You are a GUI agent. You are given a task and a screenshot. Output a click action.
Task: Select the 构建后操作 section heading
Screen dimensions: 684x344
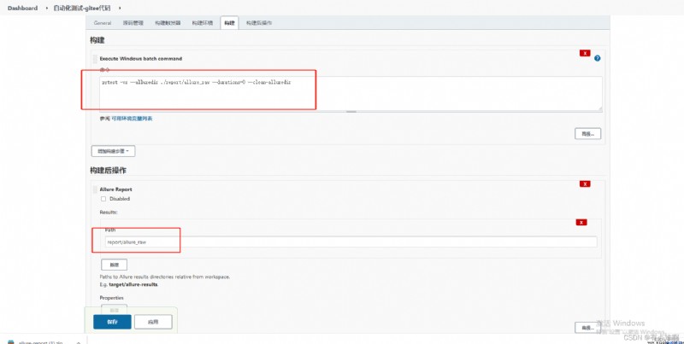pyautogui.click(x=109, y=170)
